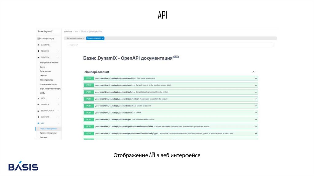Expand the account/disable endpoint chevron

[x=256, y=106]
